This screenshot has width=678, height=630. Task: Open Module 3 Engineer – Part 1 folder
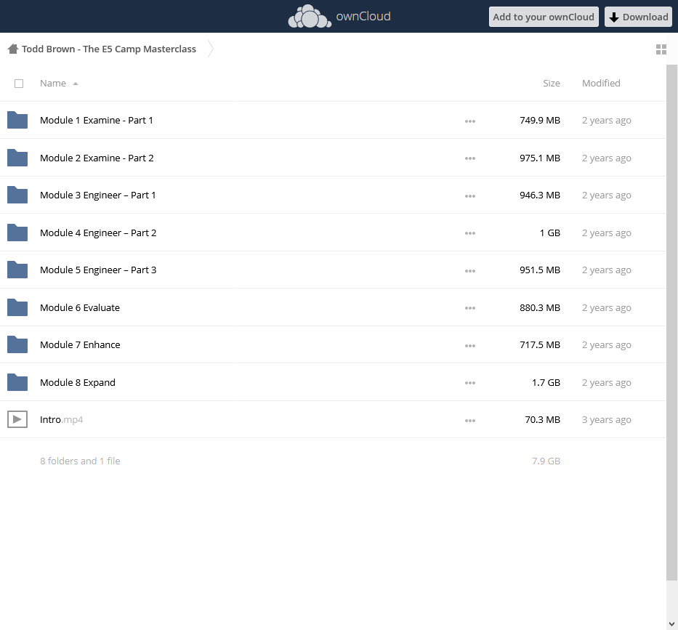[97, 195]
